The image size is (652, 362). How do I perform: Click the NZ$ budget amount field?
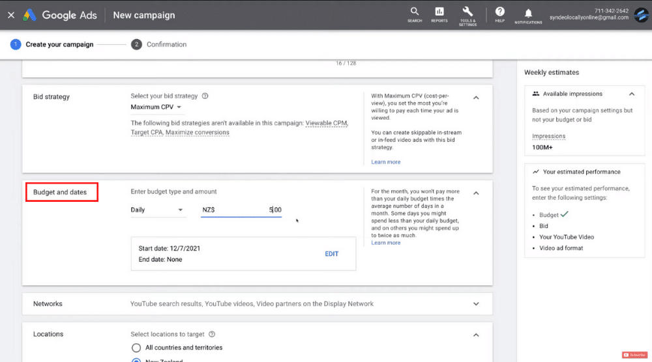[x=241, y=210]
